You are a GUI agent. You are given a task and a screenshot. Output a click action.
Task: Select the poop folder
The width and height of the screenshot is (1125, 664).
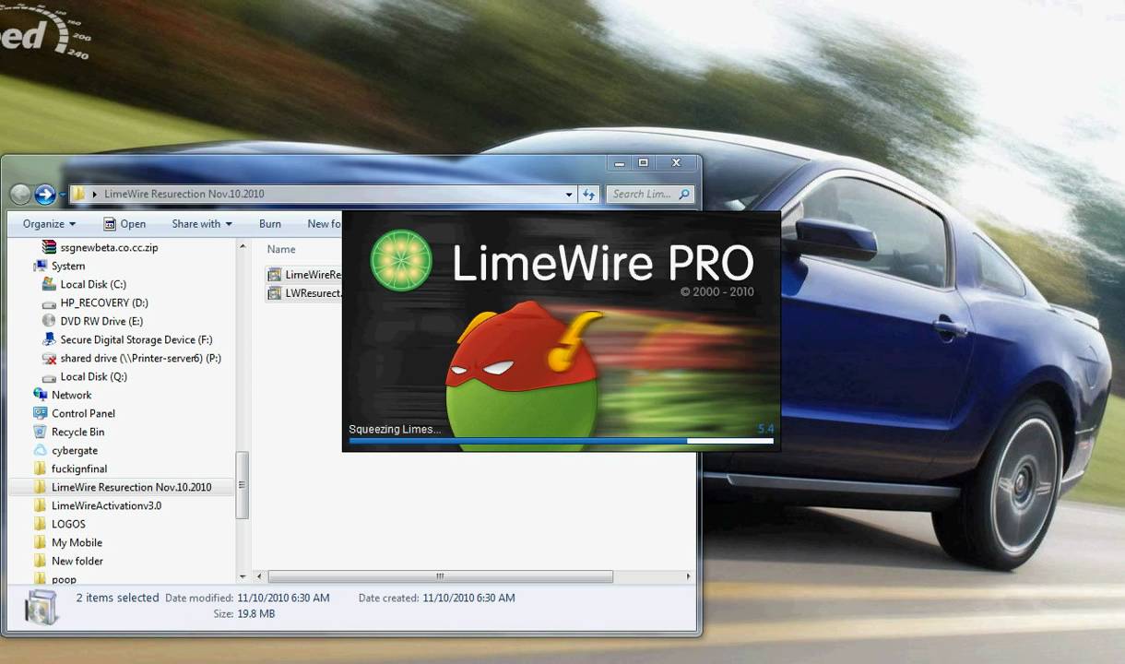coord(65,579)
